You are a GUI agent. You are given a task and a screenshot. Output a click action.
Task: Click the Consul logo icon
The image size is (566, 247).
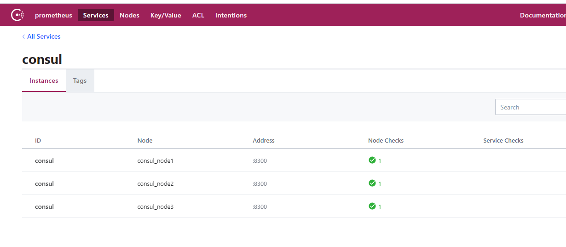point(17,15)
